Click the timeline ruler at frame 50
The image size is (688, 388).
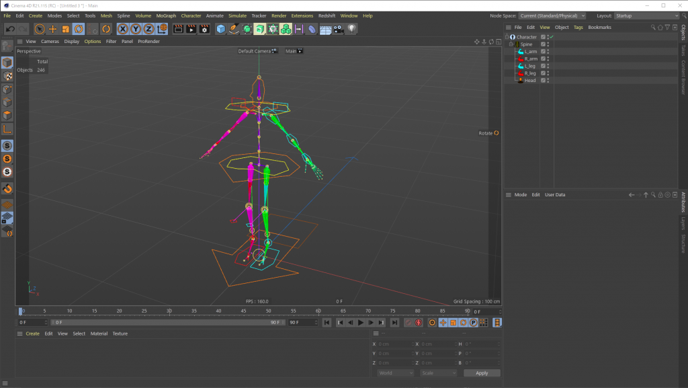(x=268, y=311)
